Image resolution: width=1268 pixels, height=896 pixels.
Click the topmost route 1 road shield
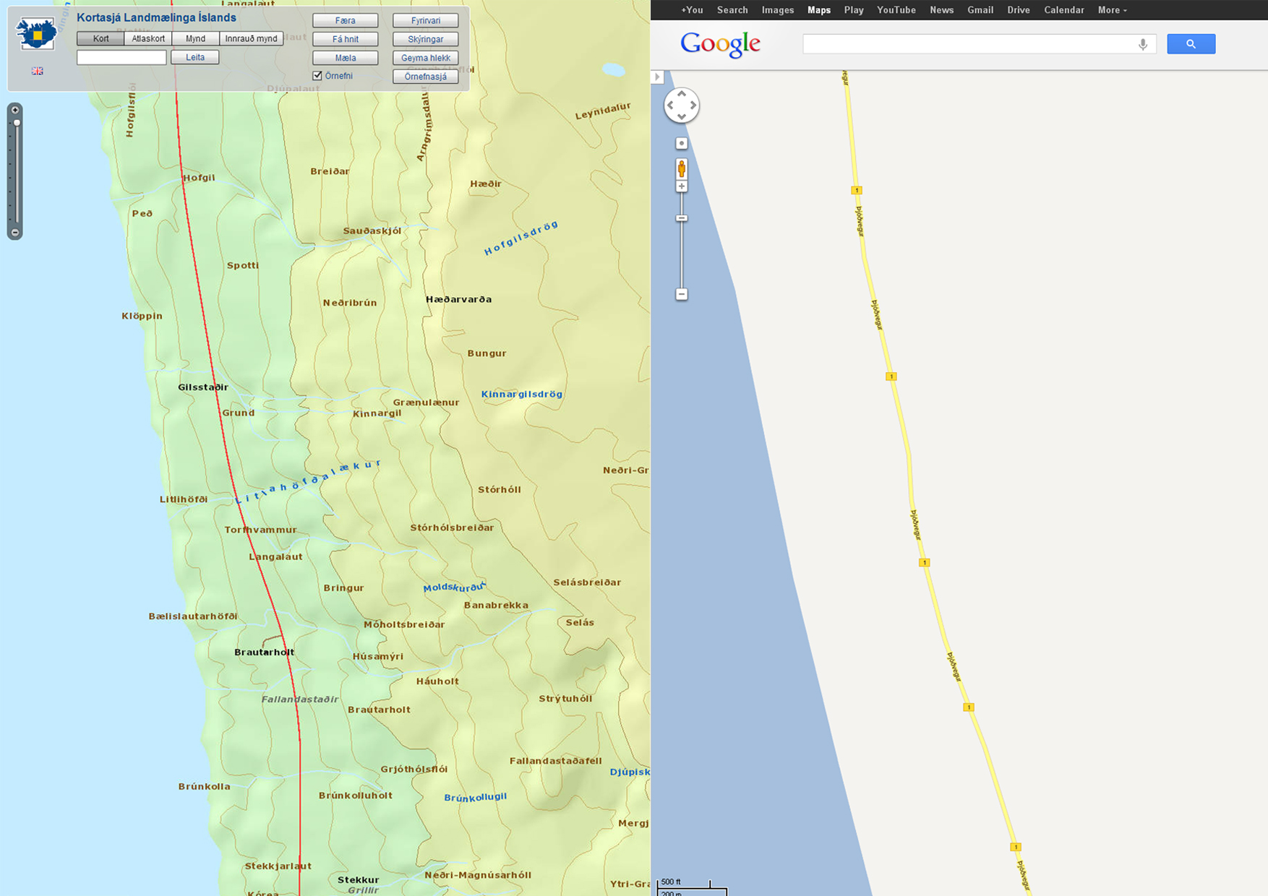[x=857, y=190]
